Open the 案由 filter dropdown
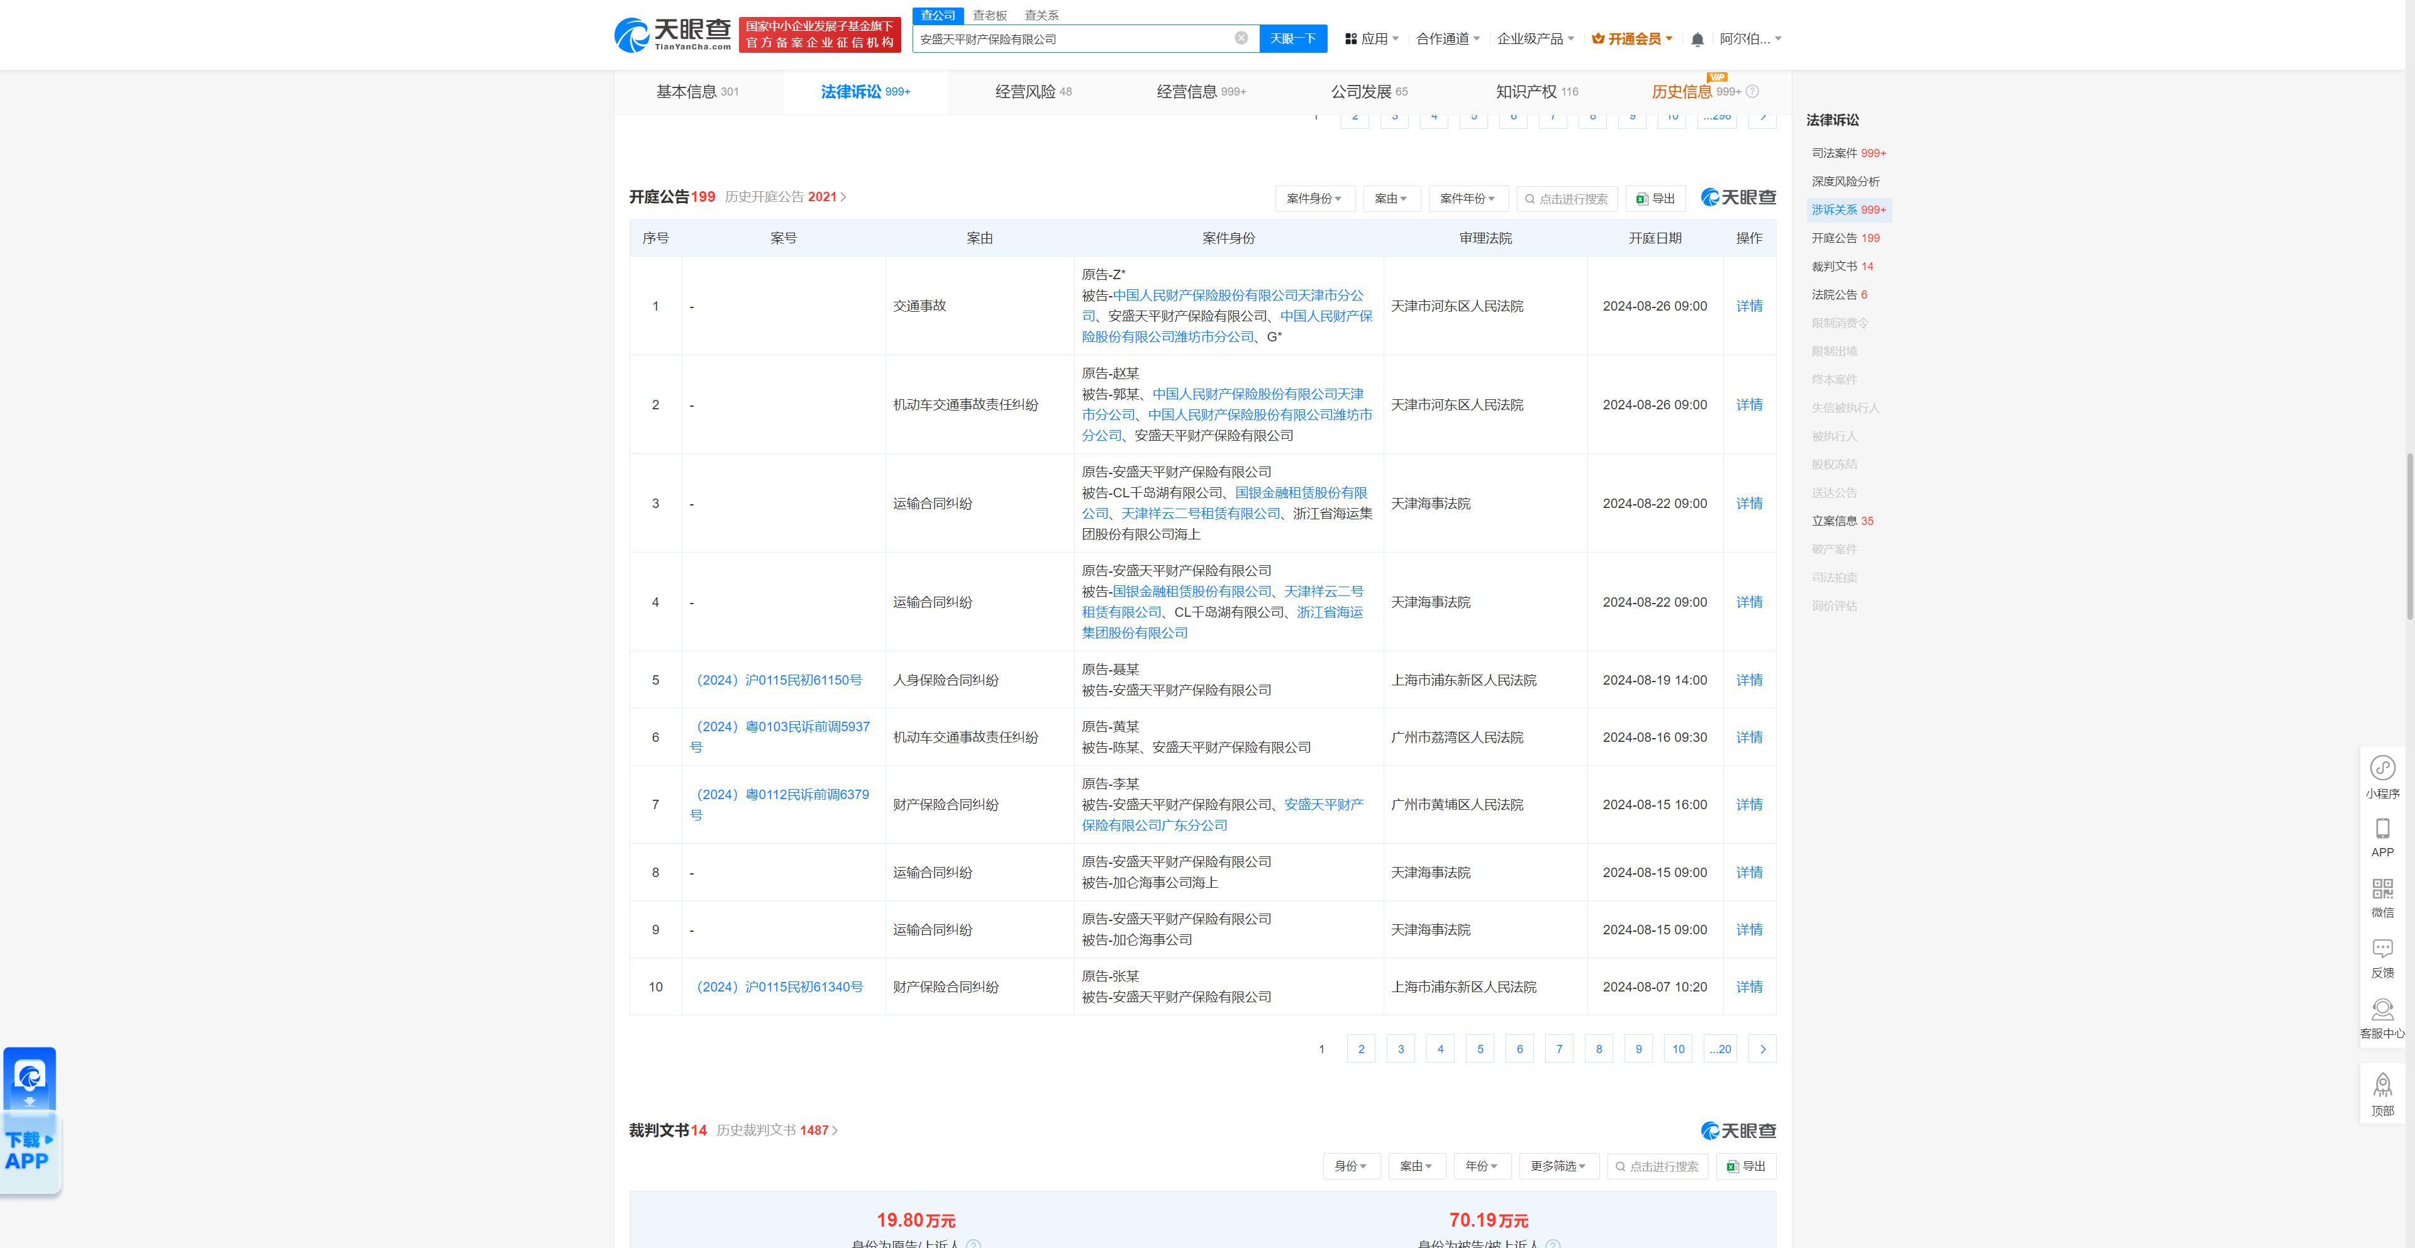This screenshot has width=2415, height=1248. [1391, 199]
